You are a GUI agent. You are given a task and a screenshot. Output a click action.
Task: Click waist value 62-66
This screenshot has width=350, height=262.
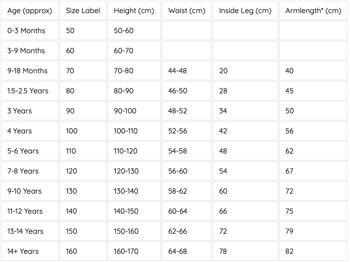(x=187, y=231)
